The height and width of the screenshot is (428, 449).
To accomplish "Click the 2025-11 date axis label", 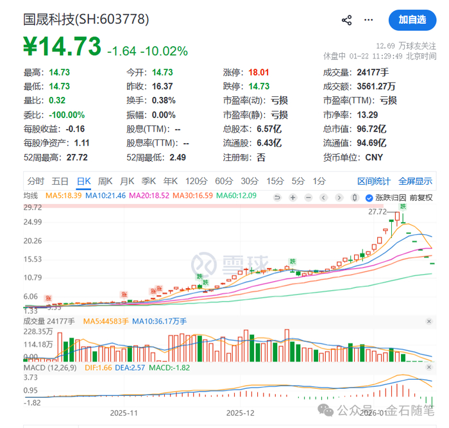I will [124, 413].
